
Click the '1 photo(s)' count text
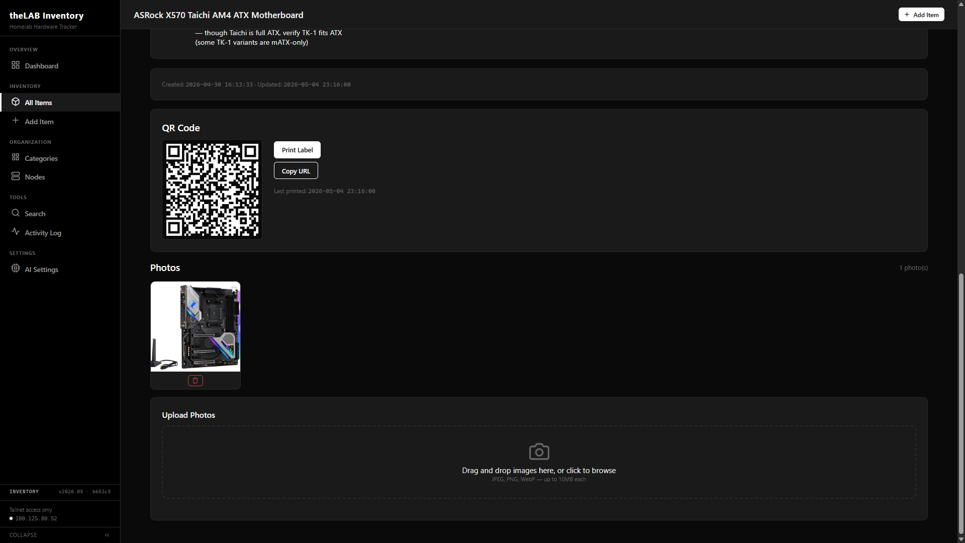[x=913, y=268]
